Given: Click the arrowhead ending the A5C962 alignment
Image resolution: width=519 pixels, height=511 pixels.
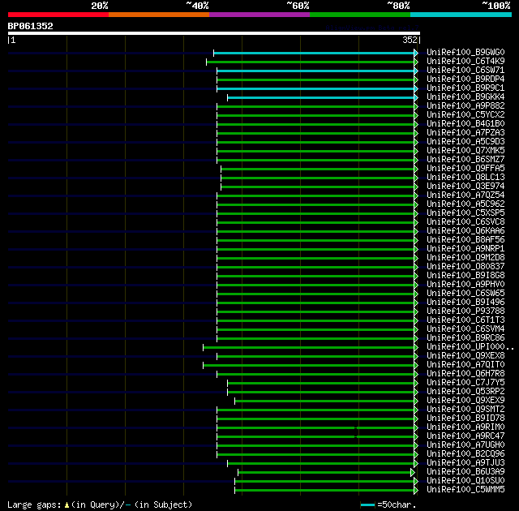Looking at the screenshot, I should (416, 205).
